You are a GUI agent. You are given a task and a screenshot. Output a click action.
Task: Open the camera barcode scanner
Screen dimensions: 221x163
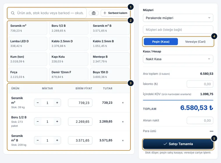tap(94, 13)
